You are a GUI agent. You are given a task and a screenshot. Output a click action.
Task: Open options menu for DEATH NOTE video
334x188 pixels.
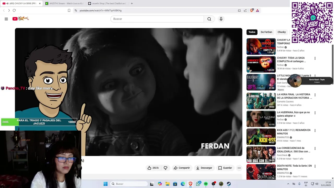pyautogui.click(x=315, y=166)
